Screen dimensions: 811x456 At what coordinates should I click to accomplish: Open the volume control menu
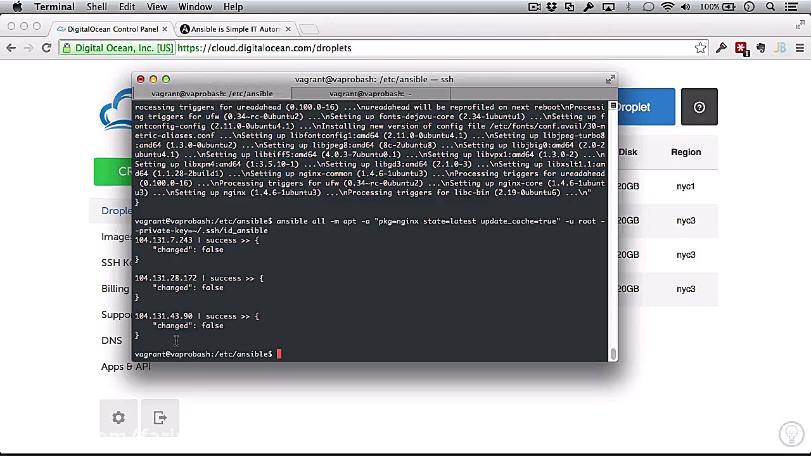coord(686,7)
